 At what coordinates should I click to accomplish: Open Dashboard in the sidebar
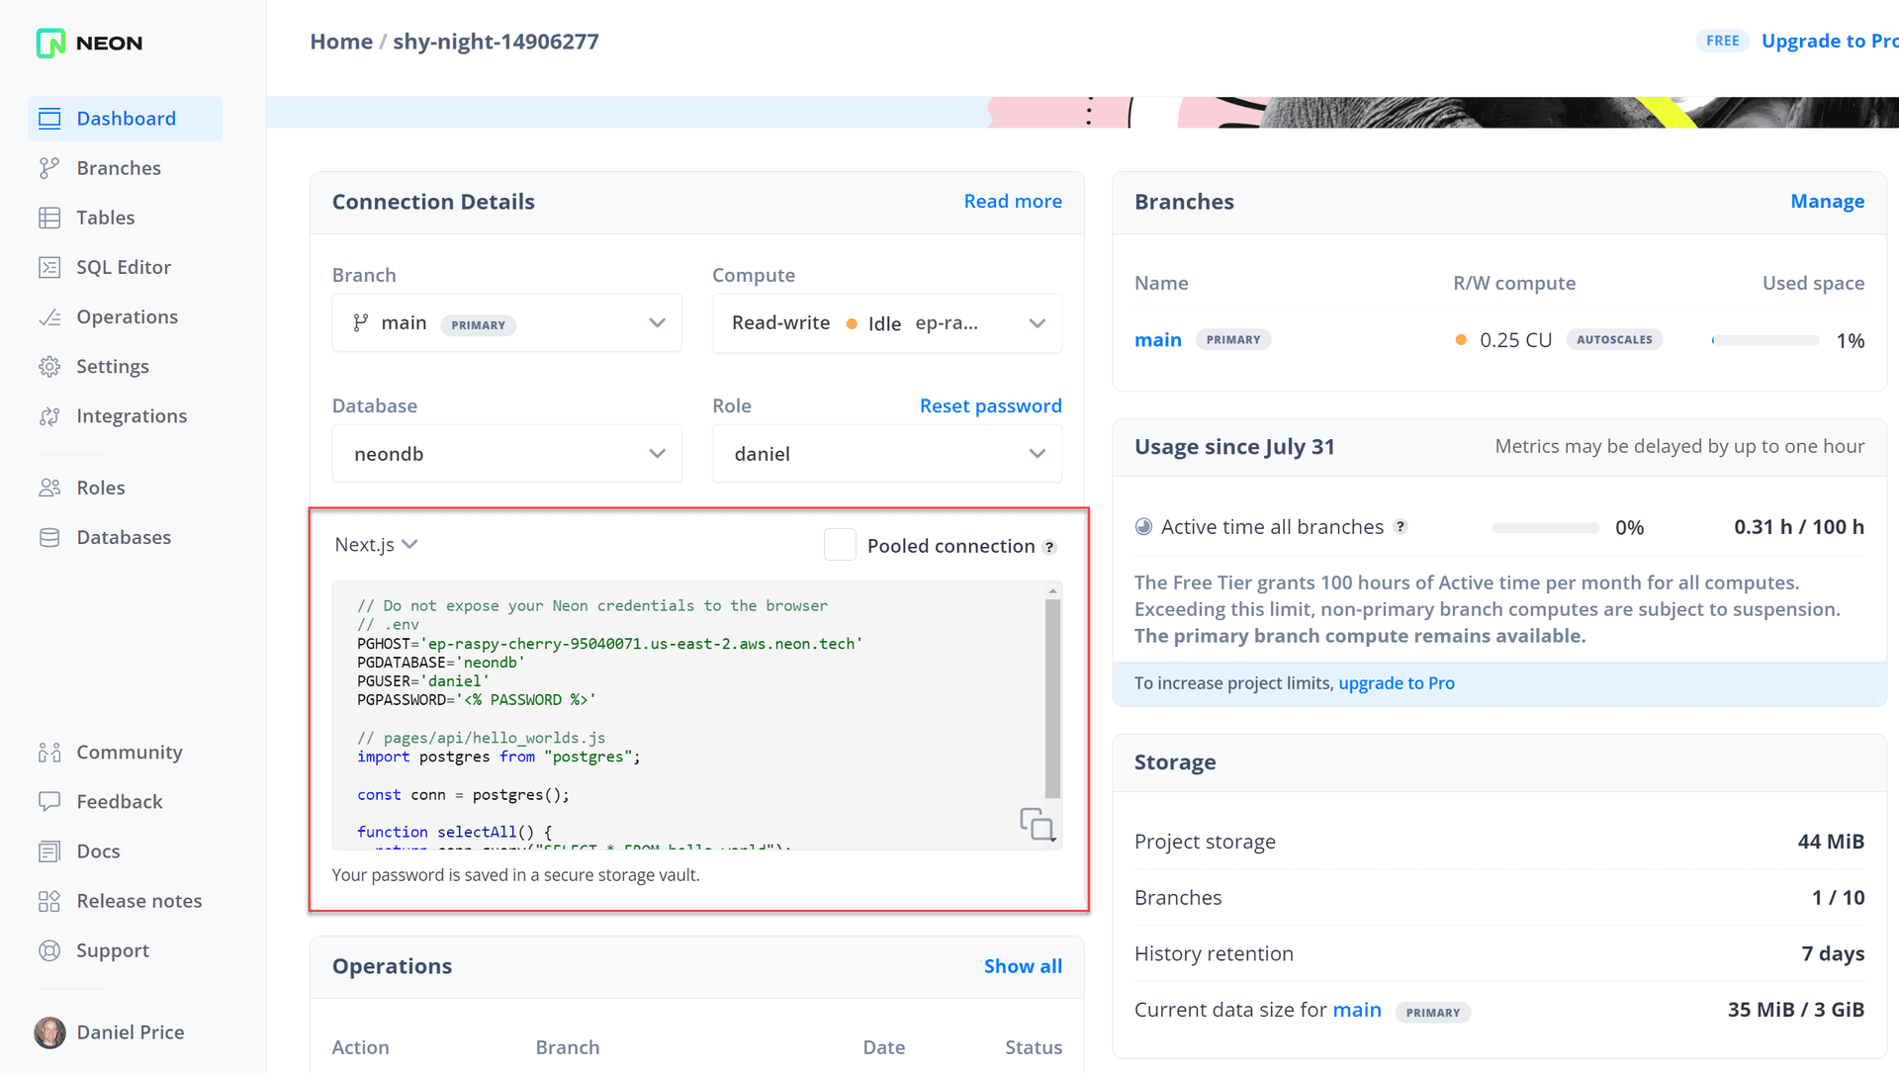click(126, 119)
